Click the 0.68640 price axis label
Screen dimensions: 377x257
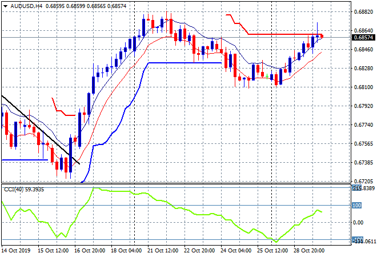click(x=363, y=30)
